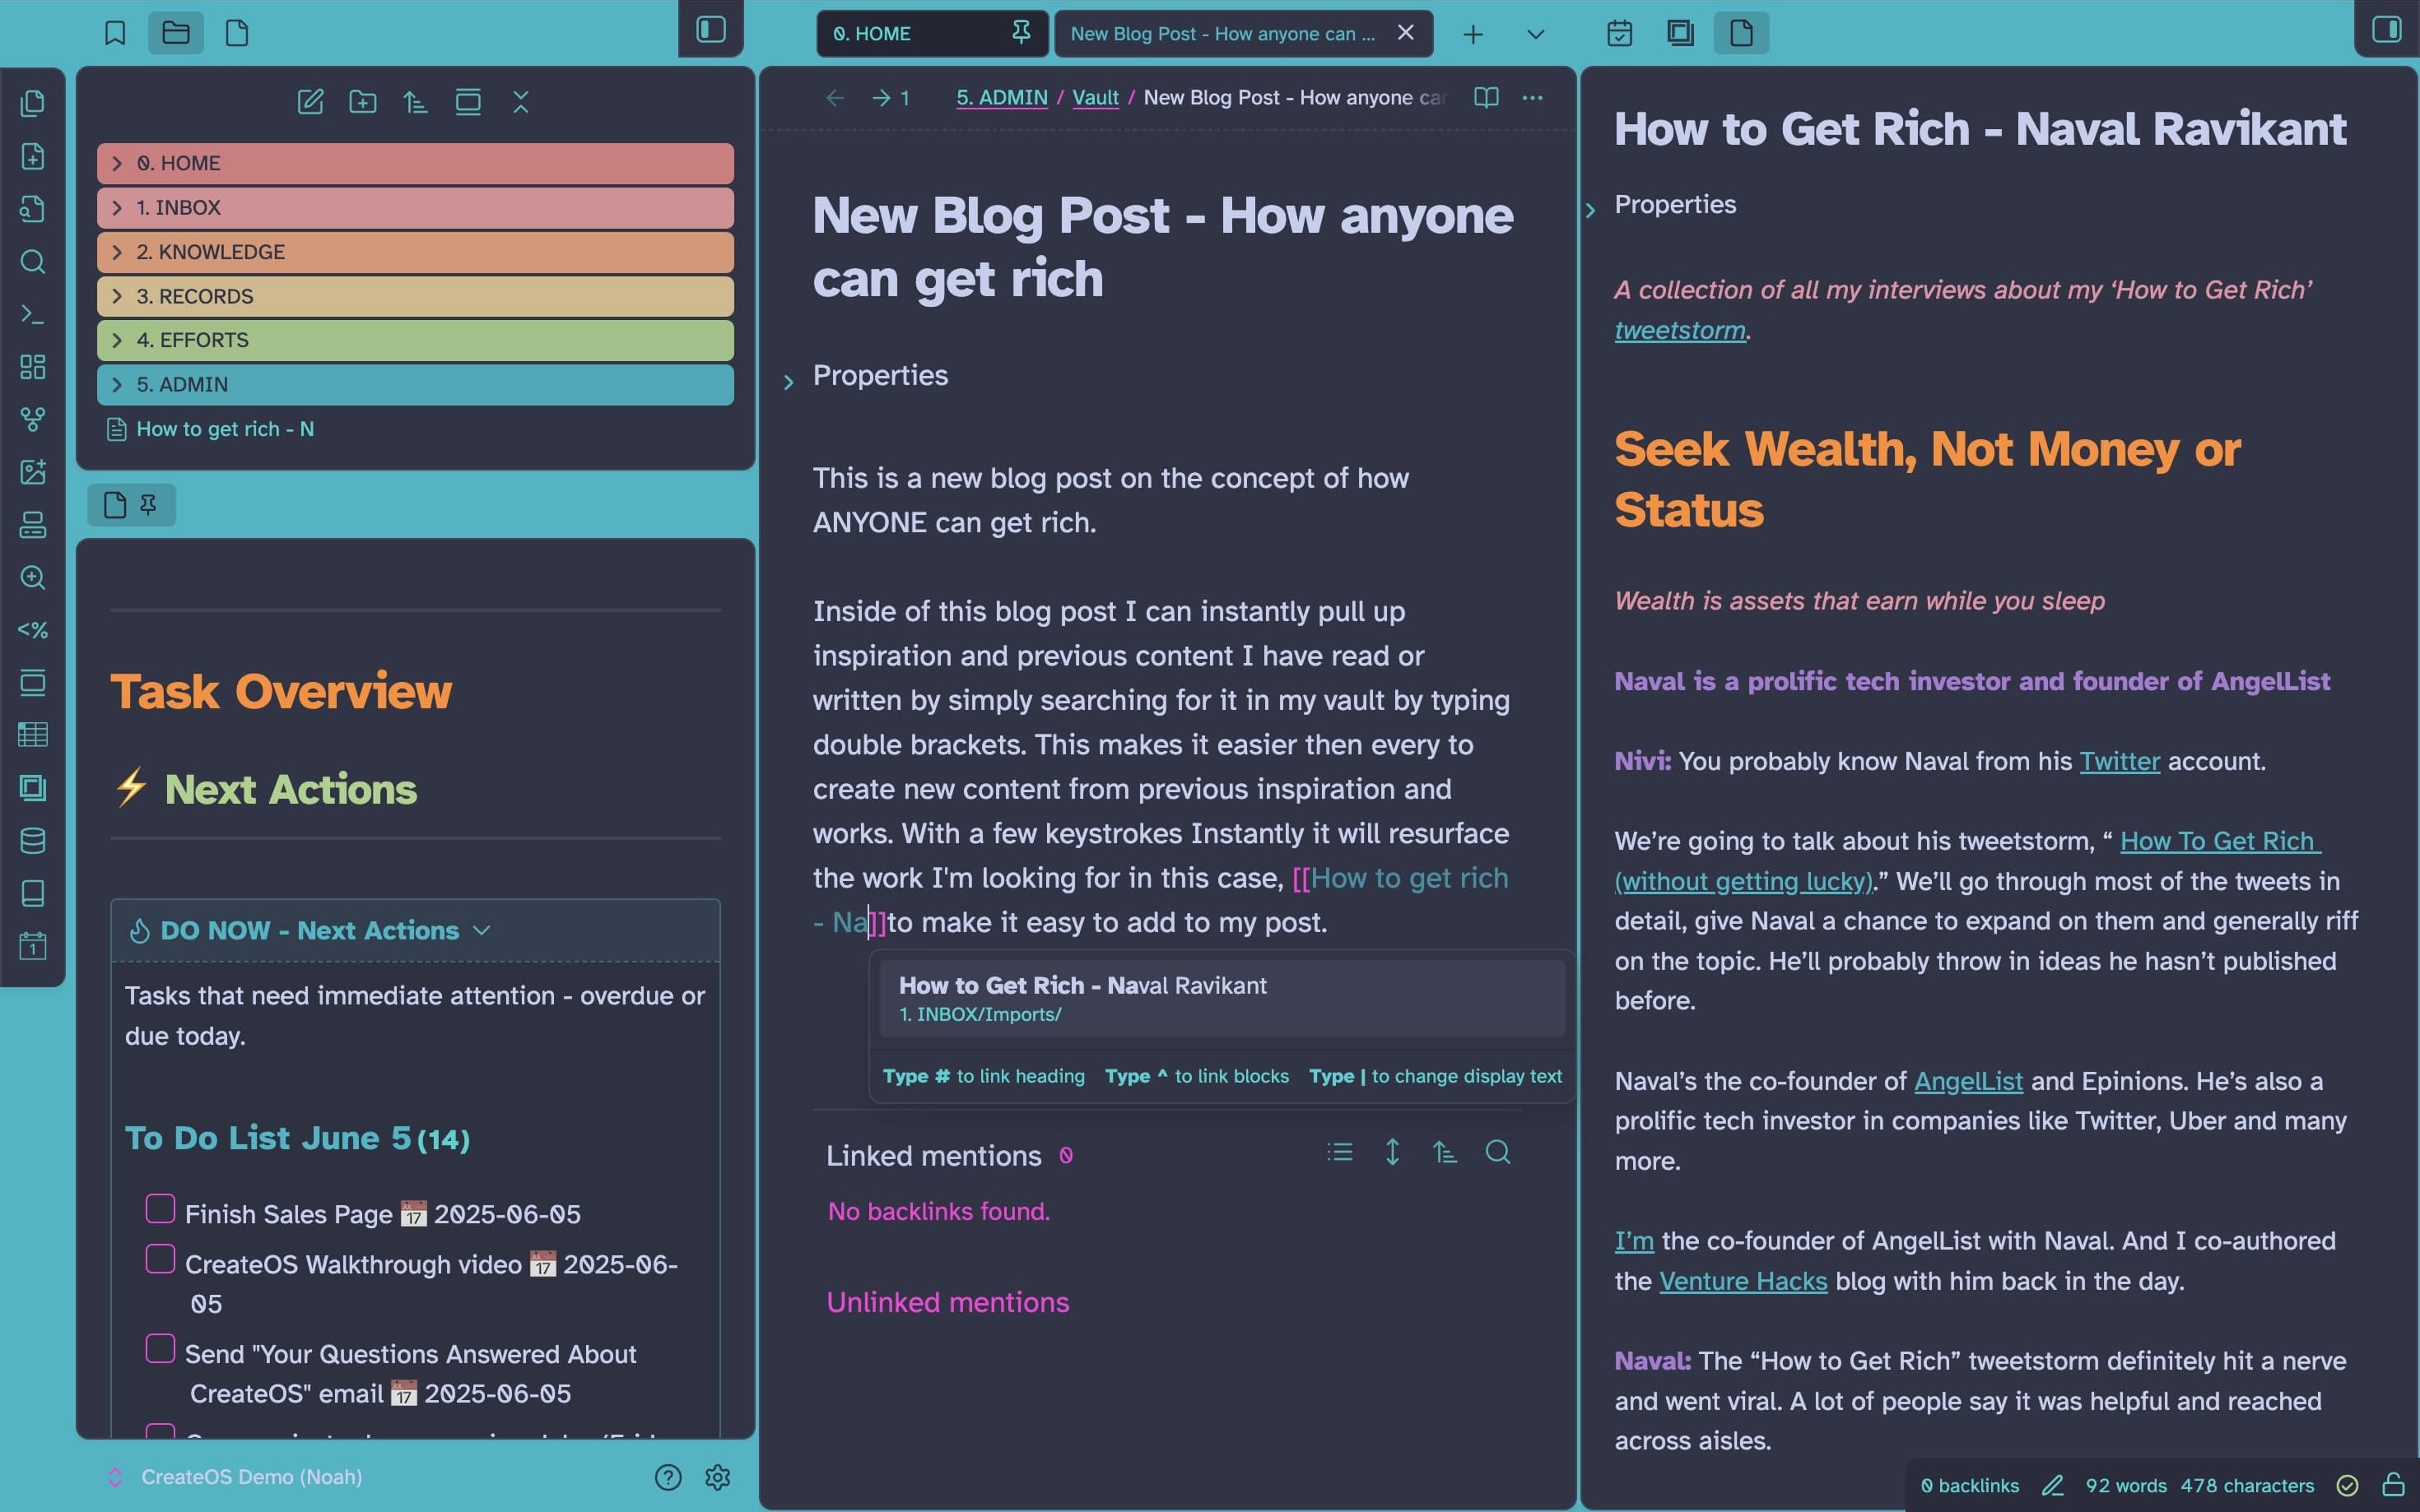This screenshot has width=2420, height=1512.
Task: Open the 5. ADMIN breadcrumb link
Action: (1002, 97)
